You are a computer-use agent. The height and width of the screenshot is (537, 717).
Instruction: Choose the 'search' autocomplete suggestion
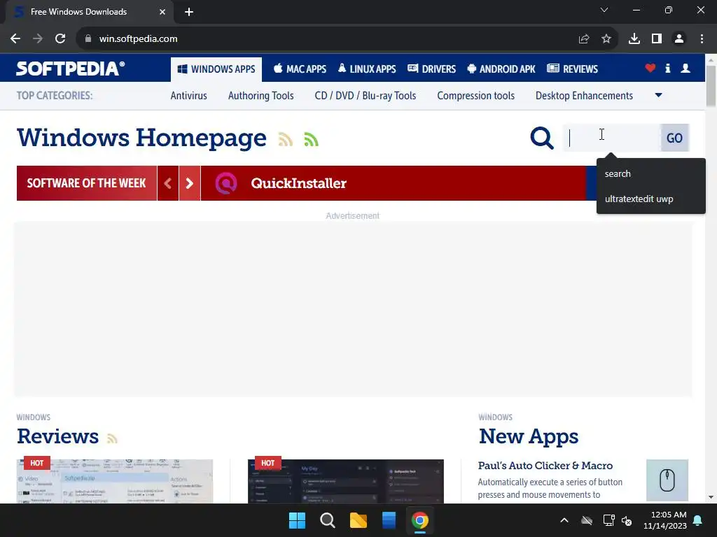[x=651, y=174]
